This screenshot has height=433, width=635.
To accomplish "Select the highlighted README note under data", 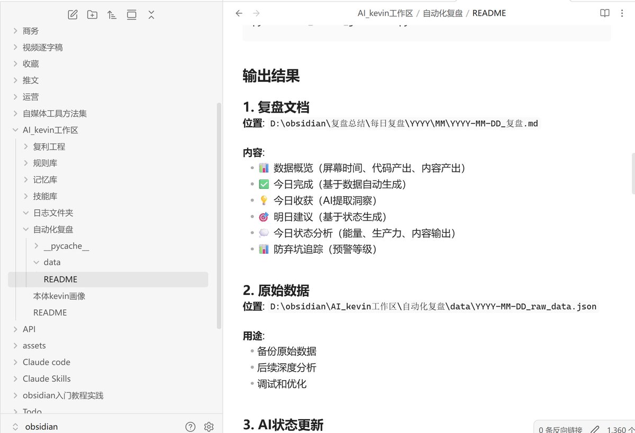I will pos(108,279).
